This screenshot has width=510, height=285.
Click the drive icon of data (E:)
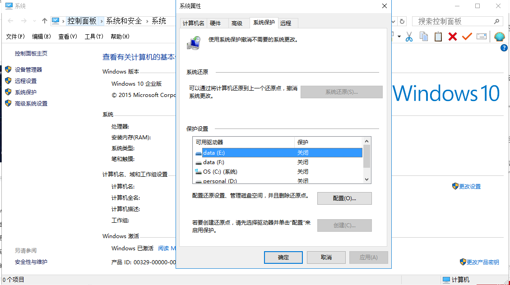pos(199,153)
